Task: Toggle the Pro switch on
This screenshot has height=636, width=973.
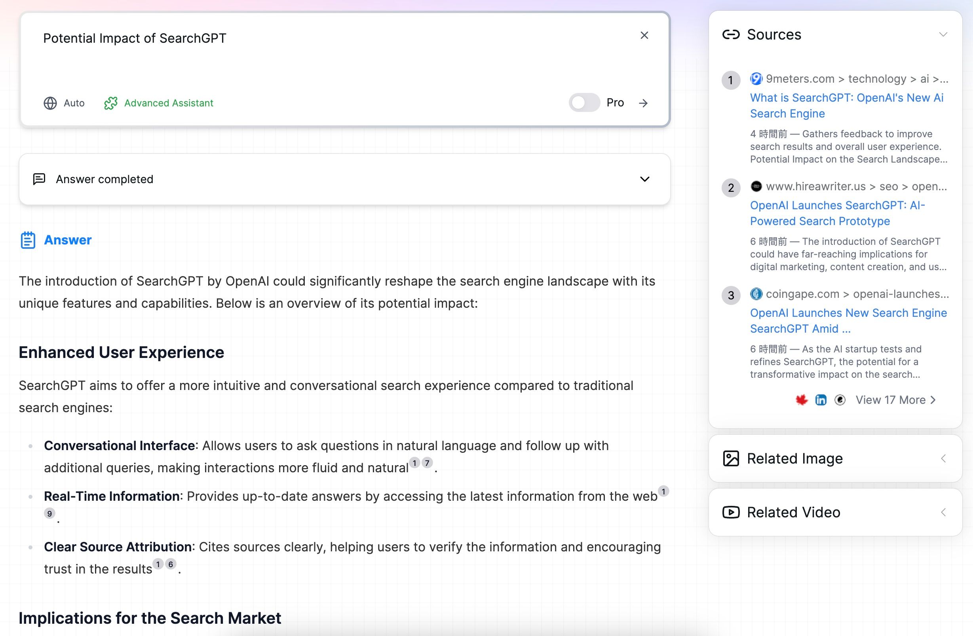Action: 584,102
